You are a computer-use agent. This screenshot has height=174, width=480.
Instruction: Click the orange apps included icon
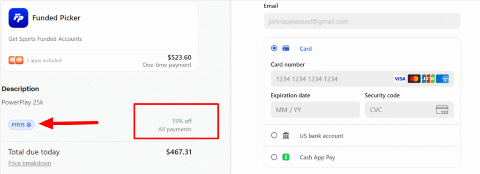point(16,61)
